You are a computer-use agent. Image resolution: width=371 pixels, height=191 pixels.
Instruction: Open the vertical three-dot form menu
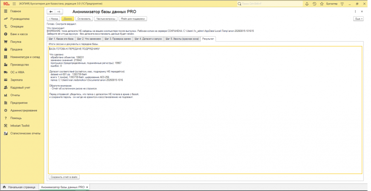point(355,12)
